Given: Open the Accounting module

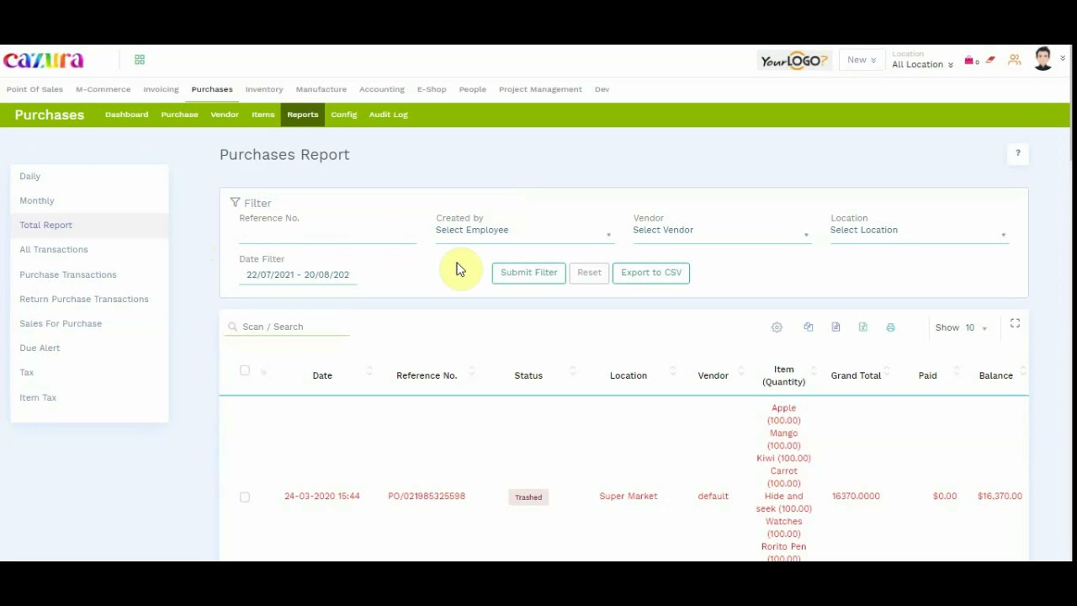Looking at the screenshot, I should [x=382, y=89].
